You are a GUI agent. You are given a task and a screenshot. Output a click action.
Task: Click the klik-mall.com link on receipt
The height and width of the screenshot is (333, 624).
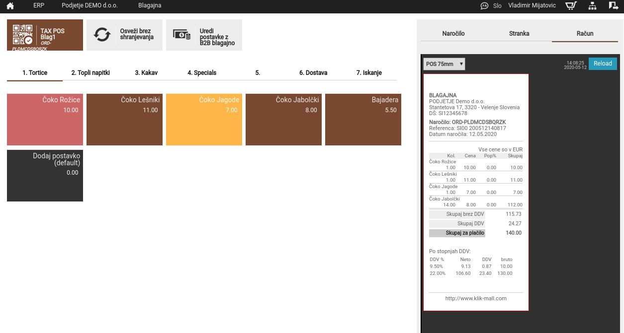(476, 298)
